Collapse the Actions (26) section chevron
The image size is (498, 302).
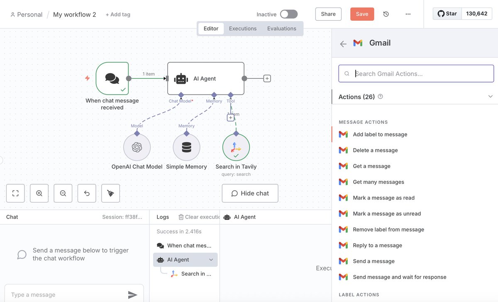[491, 96]
